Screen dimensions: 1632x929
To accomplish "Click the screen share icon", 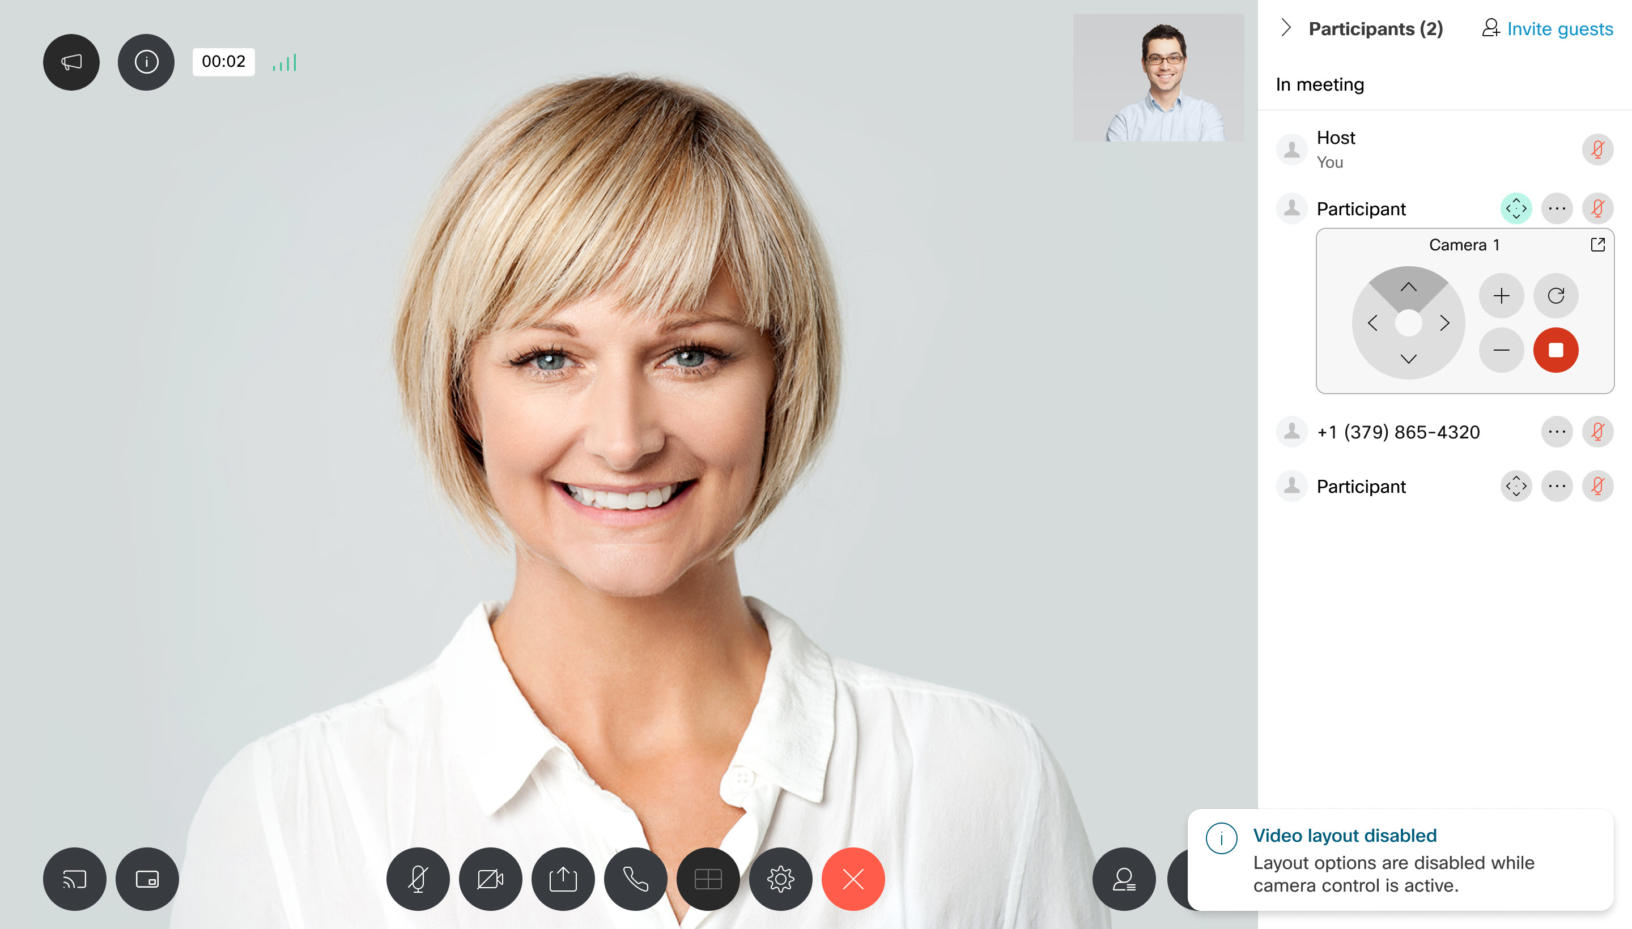I will pos(563,879).
